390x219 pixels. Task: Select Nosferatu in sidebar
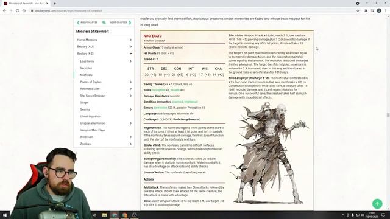[86, 75]
